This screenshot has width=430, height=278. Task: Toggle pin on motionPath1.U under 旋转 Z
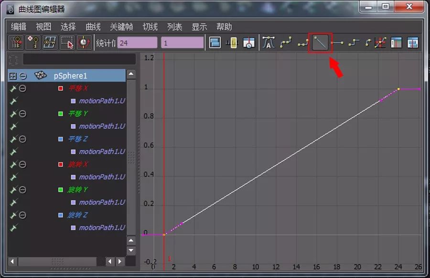13,227
